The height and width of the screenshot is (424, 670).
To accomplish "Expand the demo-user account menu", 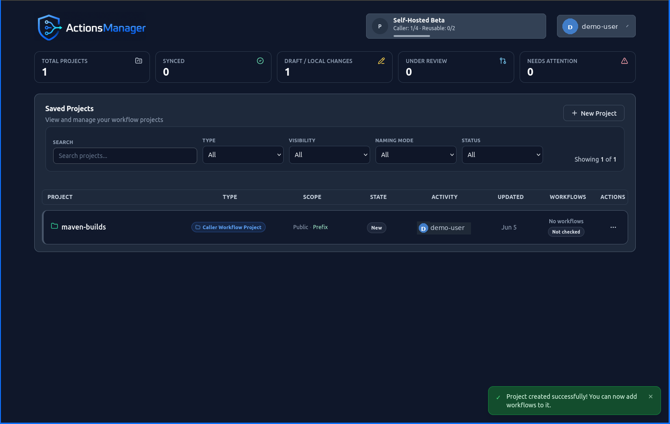I will tap(596, 26).
